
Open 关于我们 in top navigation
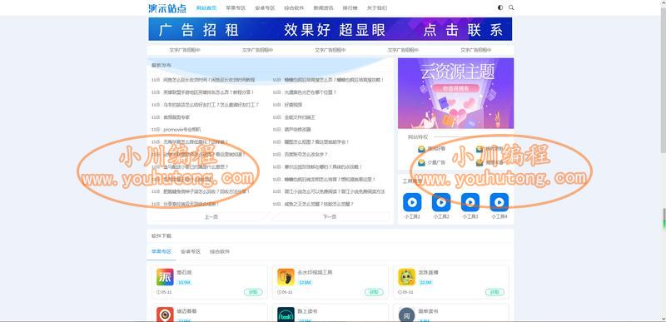pyautogui.click(x=377, y=8)
